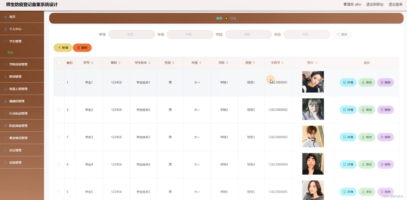Screen dimensions: 407x200
Task: Click the home icon beside 首页 in sidebar
Action: 6,17
